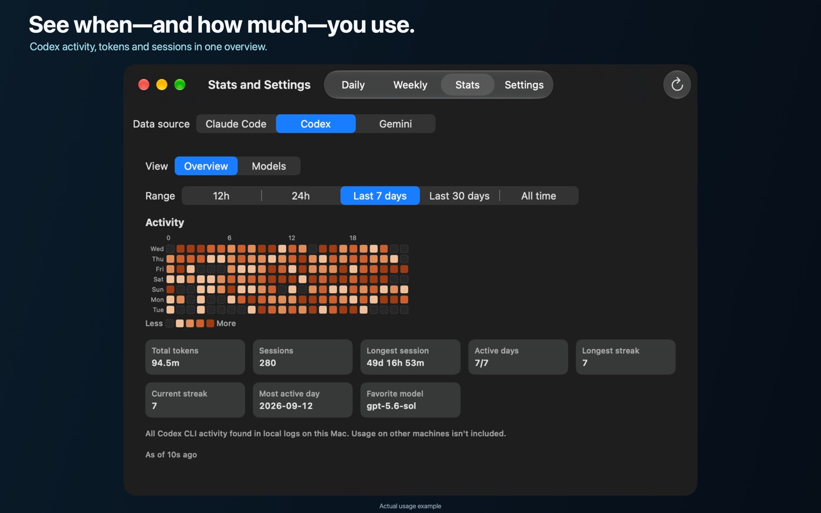Image resolution: width=821 pixels, height=513 pixels.
Task: Click the empty legend swatch beside Less
Action: tap(169, 324)
